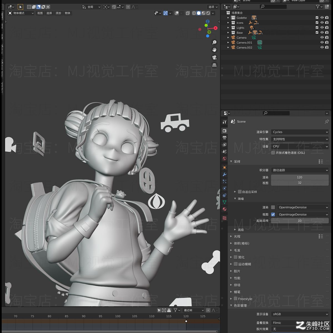Screen dimensions: 333x333
Task: Enable 开放式着色语言 (OSL) checkbox
Action: point(273,153)
